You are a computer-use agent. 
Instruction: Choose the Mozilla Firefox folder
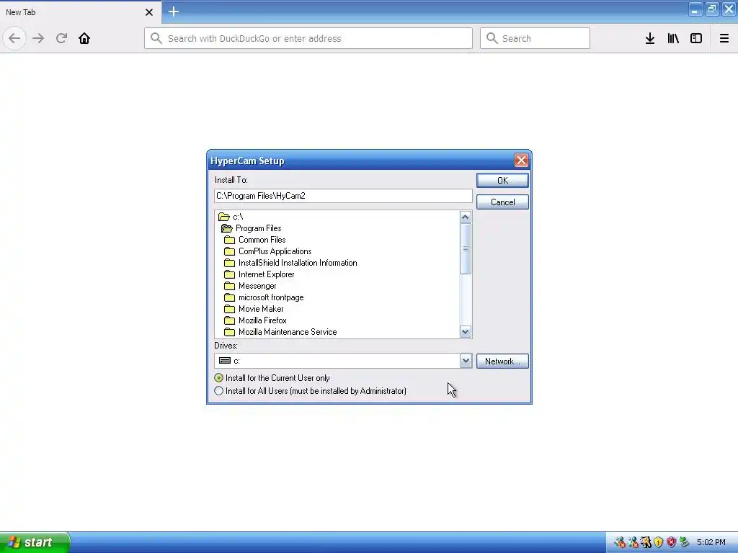[255, 320]
